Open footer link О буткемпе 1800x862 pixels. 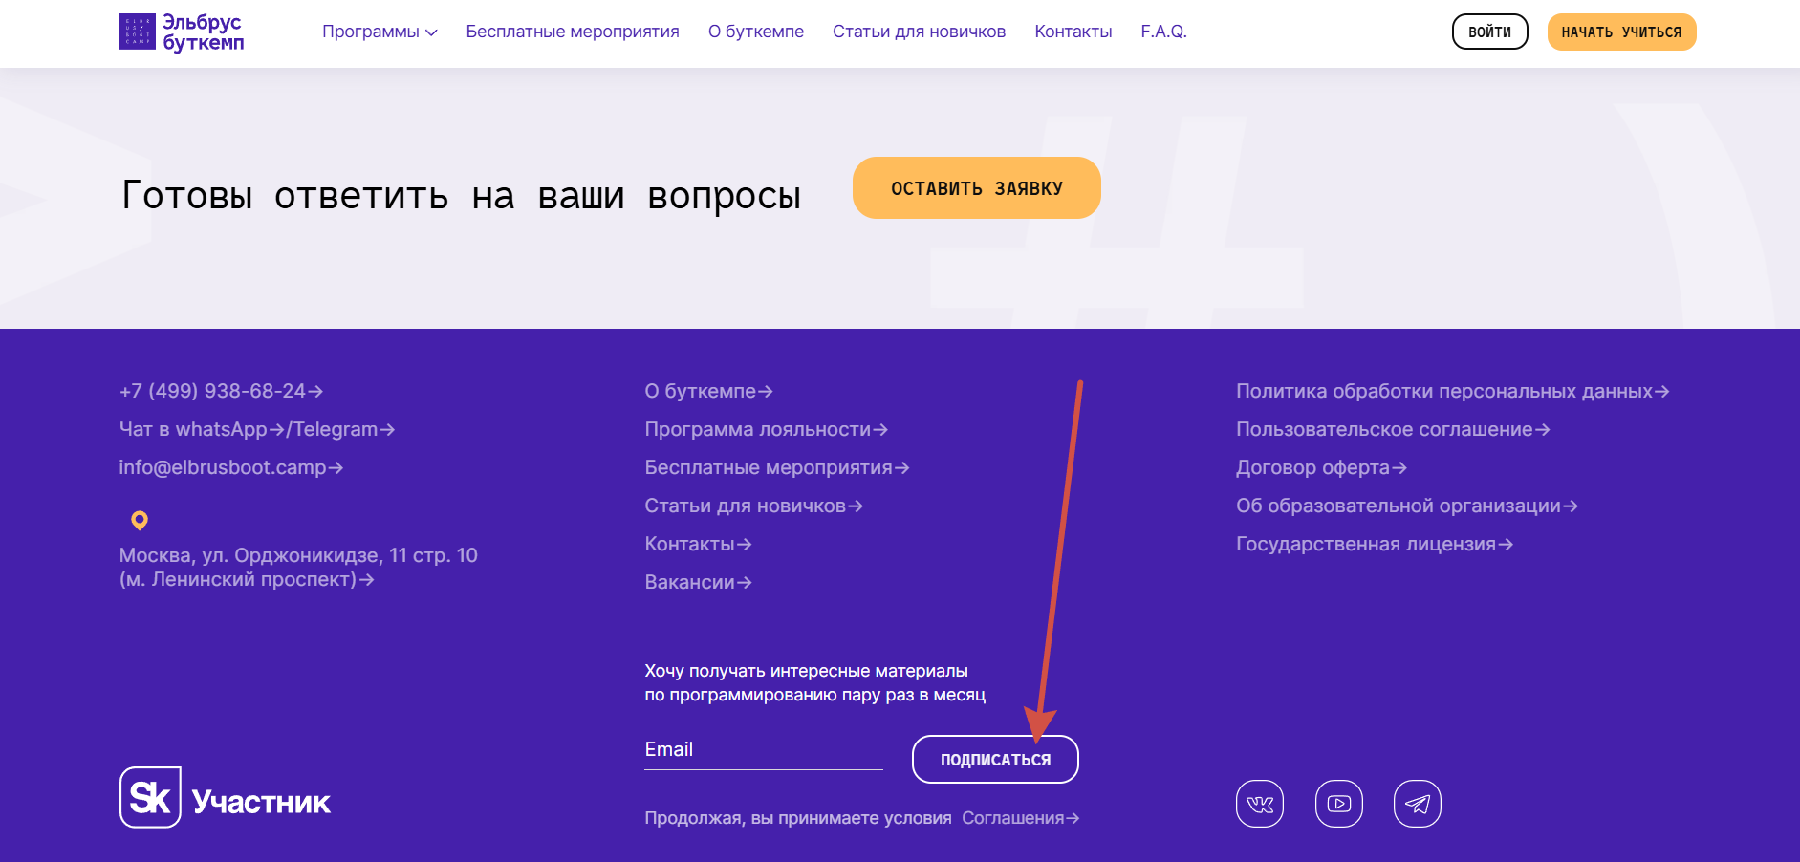point(708,391)
